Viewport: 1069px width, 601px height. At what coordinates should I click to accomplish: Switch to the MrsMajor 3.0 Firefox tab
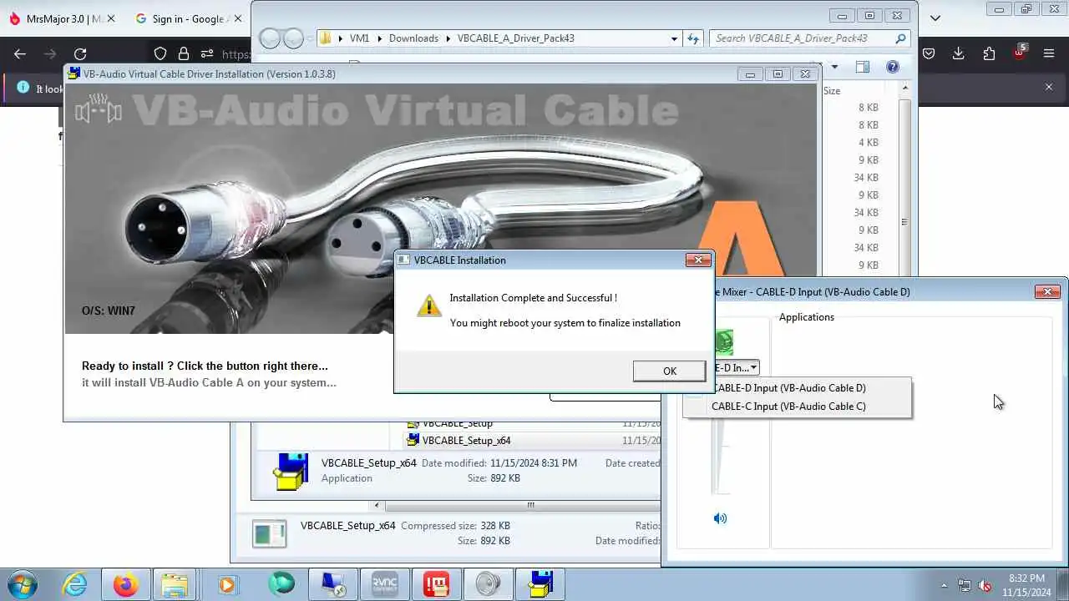pos(63,18)
